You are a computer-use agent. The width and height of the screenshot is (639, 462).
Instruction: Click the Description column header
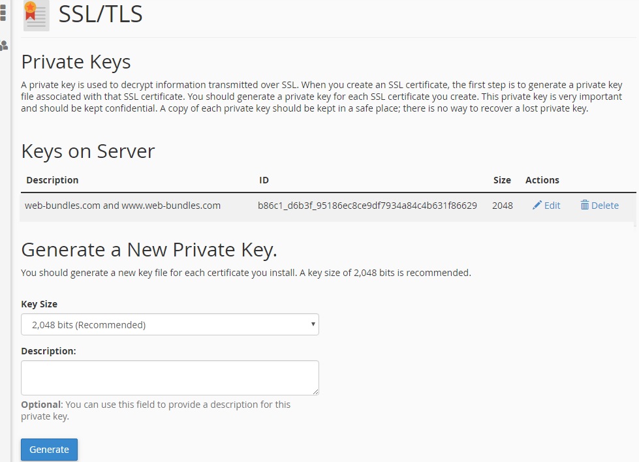click(x=52, y=180)
